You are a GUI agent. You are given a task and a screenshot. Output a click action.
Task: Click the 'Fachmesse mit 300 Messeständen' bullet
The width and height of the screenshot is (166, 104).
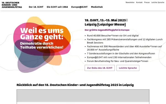click(x=124, y=48)
